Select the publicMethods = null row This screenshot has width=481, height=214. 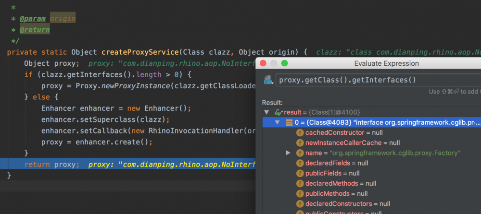click(371, 193)
